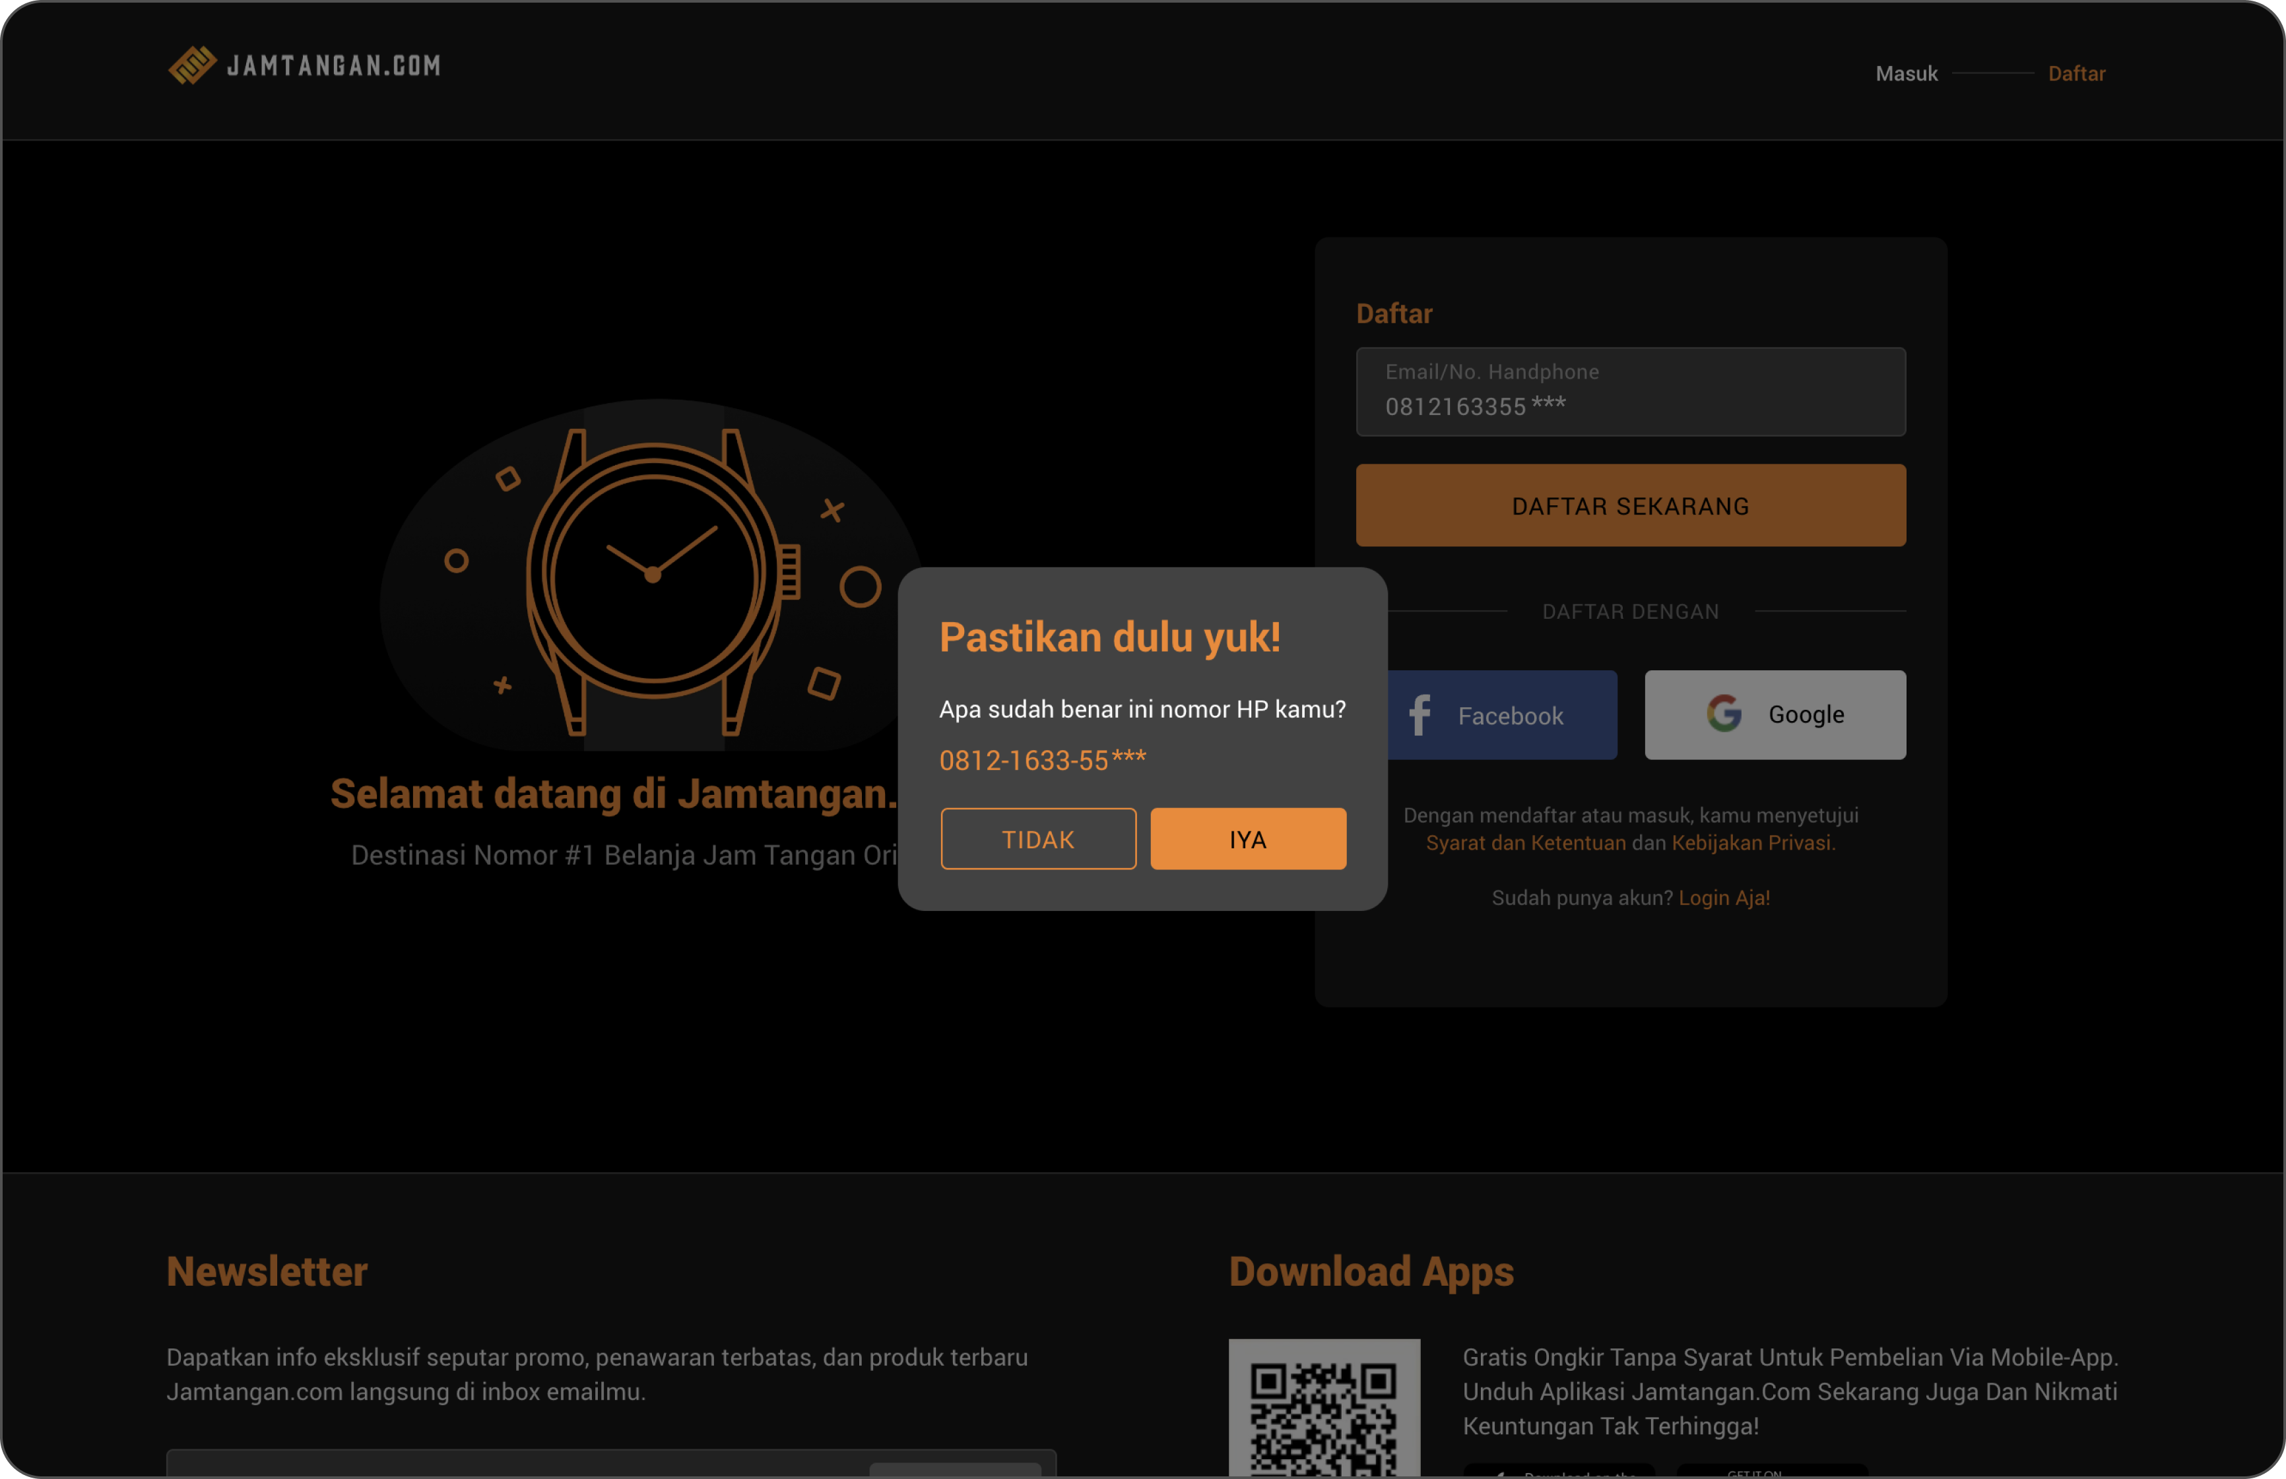Sign up with the Google button
Screen dimensions: 2286x1479
pos(1775,716)
